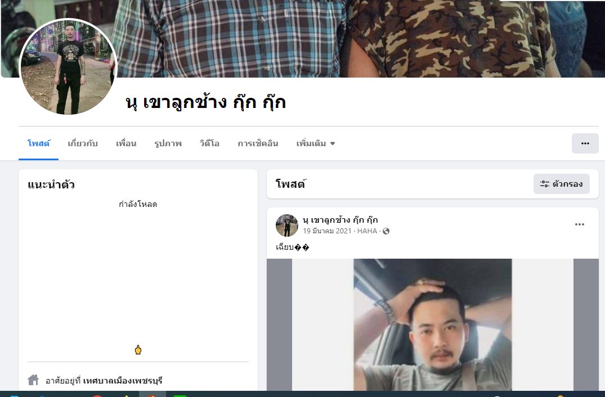Screen dimensions: 605x397
Task: Switch to the วิดีโอ tab
Action: point(209,143)
